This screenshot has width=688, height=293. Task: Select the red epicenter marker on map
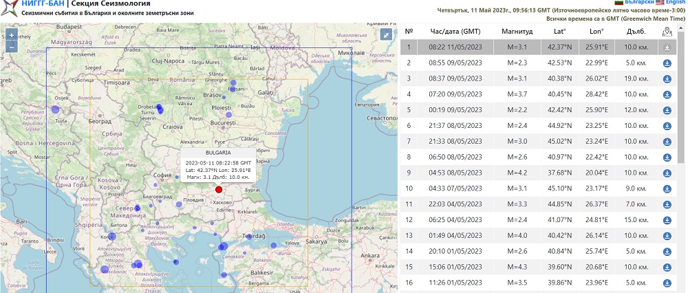click(219, 189)
